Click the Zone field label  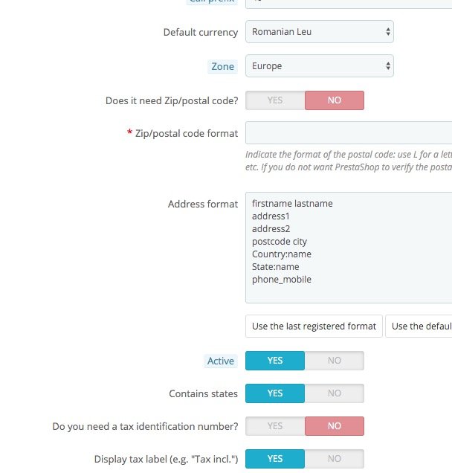[223, 66]
